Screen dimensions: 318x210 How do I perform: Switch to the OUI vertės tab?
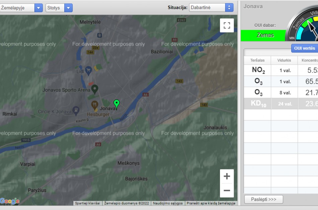point(304,48)
